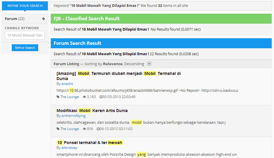Open author anthemofdying's profile
This screenshot has width=274, height=158.
pyautogui.click(x=73, y=116)
